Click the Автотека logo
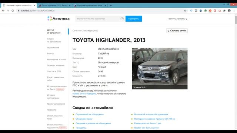 point(59,18)
